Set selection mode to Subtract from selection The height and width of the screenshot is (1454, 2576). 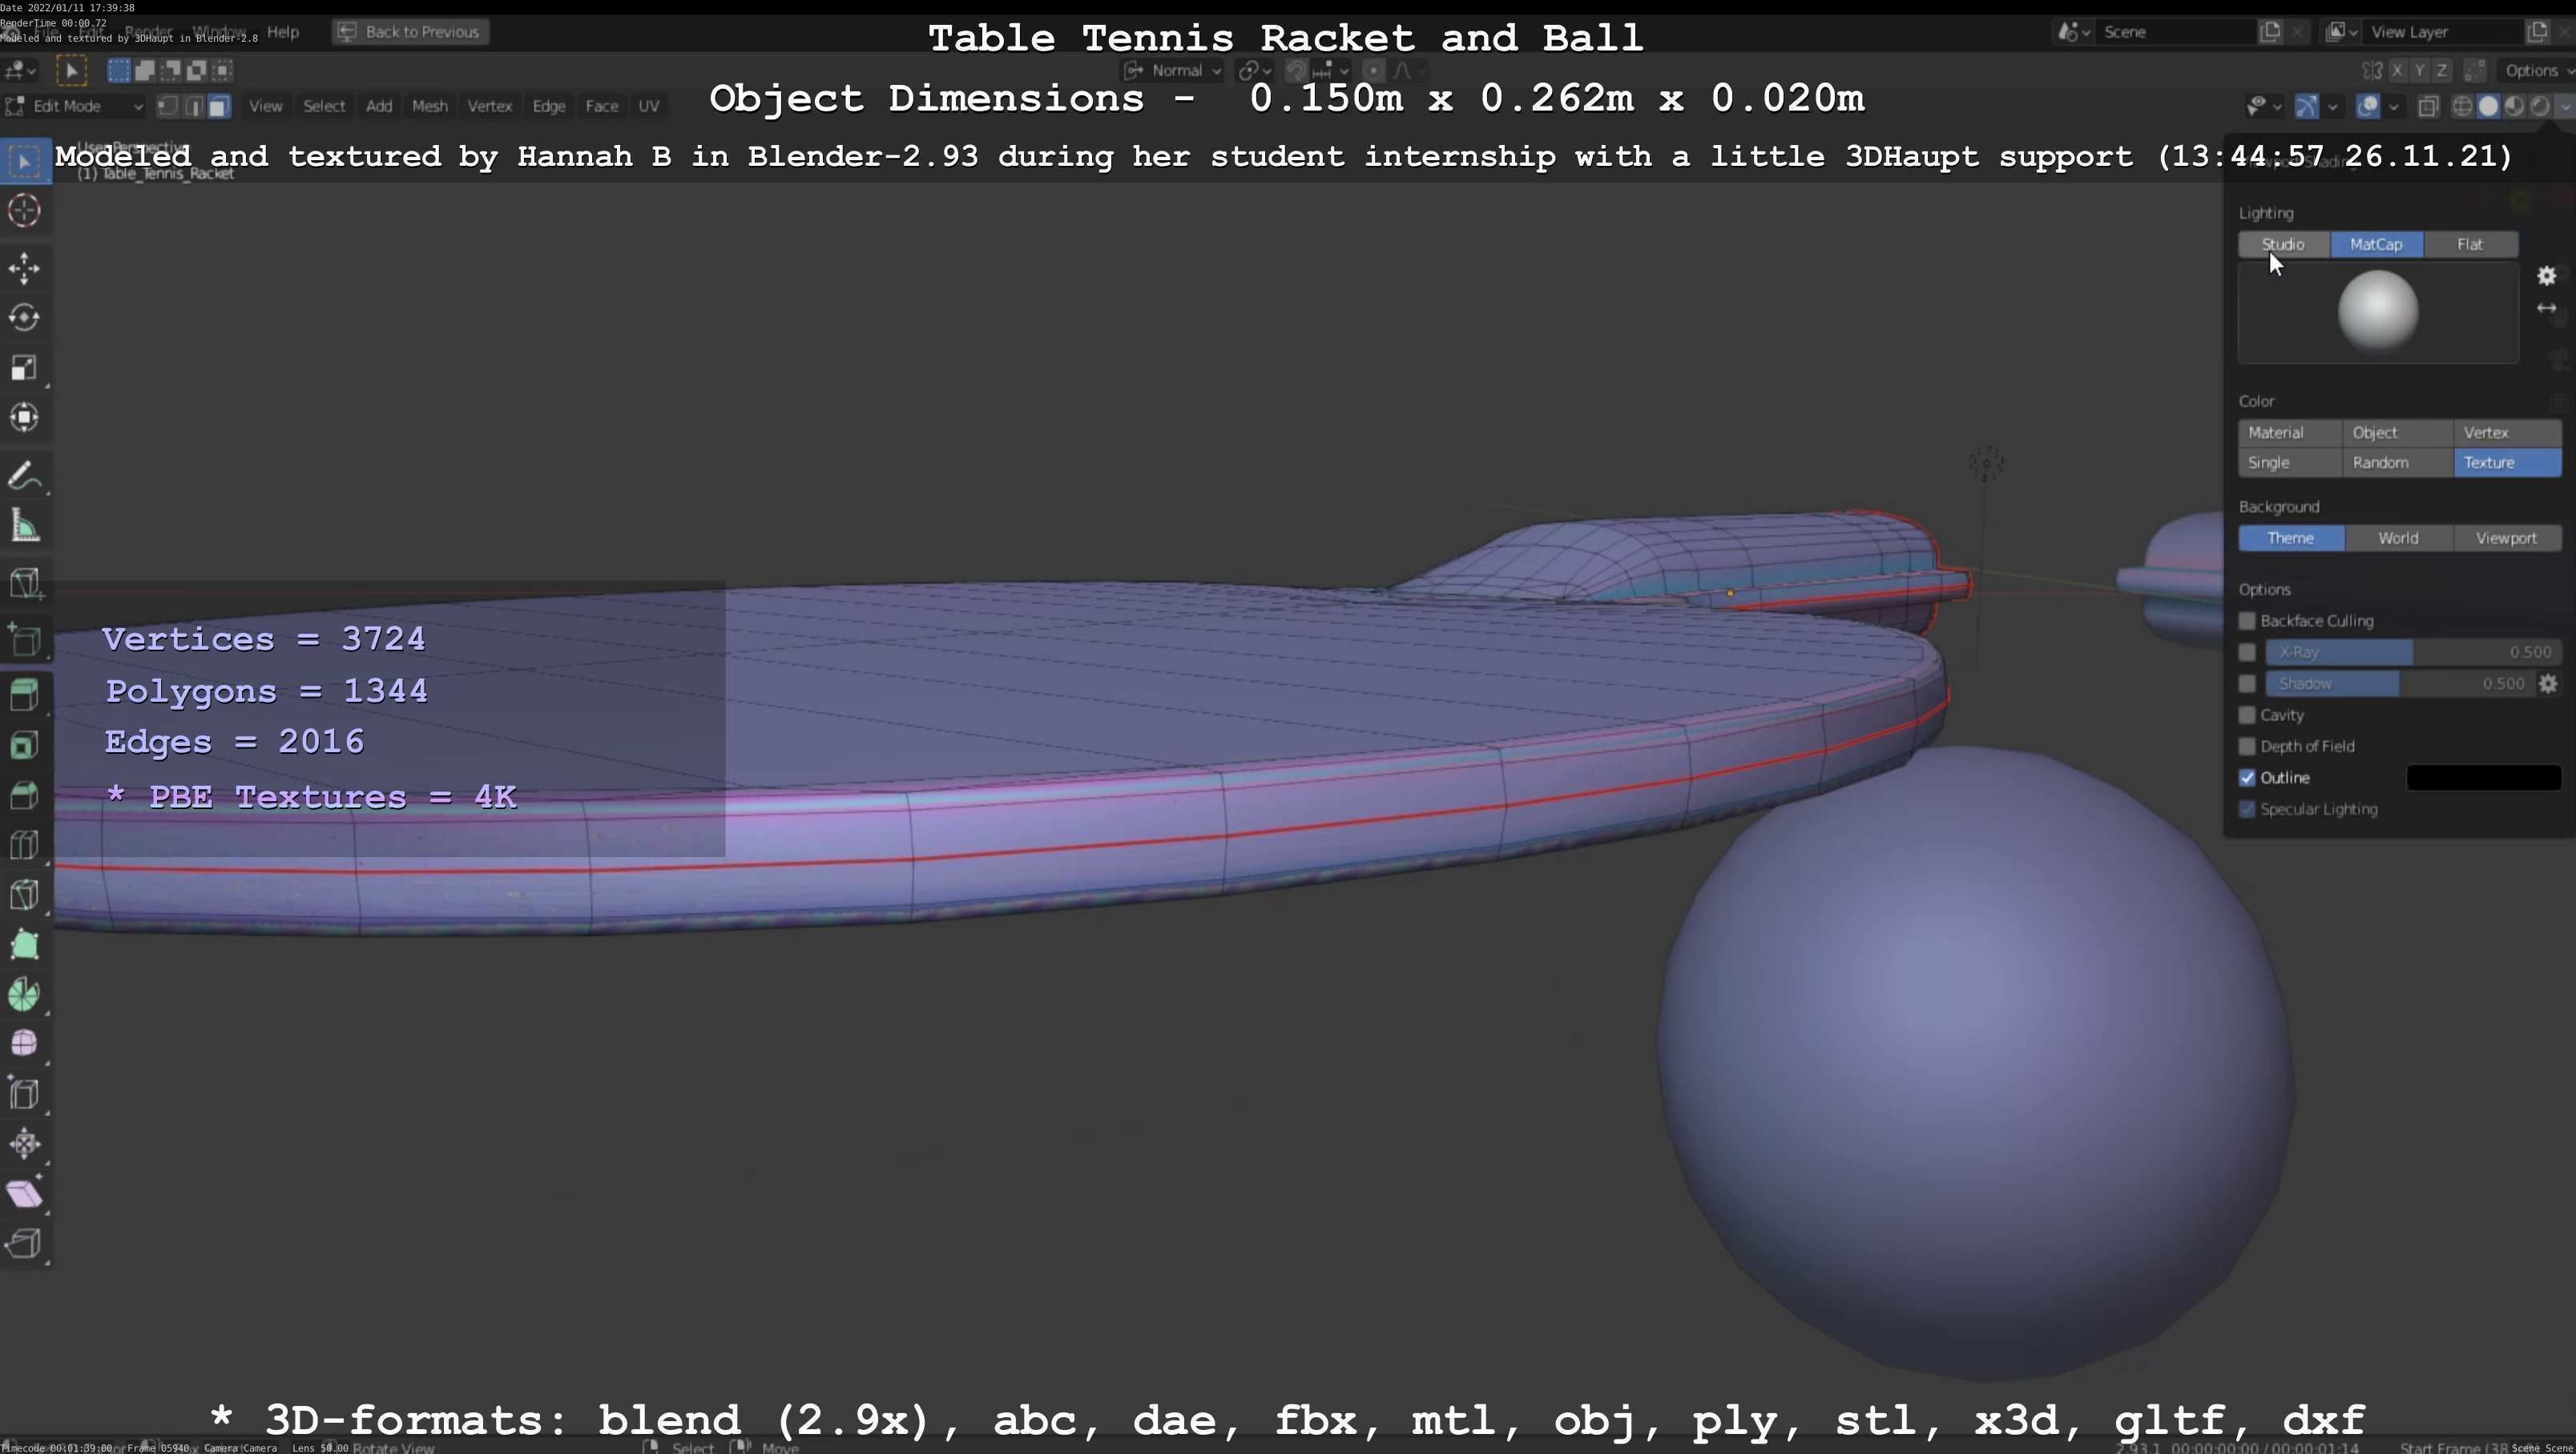[171, 71]
